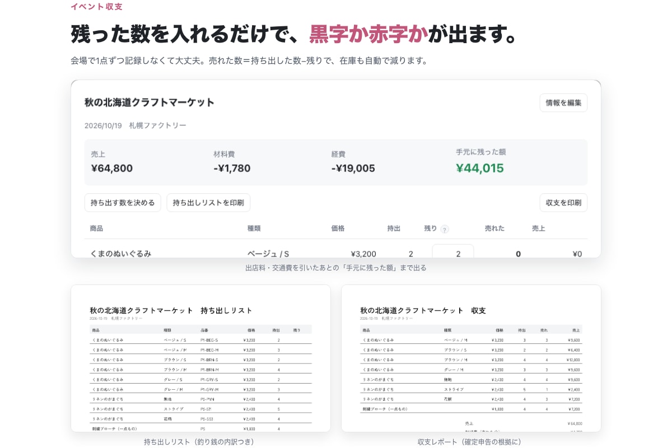
Task: Click the くまのぬいぐるみ product name in the card
Action: pyautogui.click(x=121, y=254)
